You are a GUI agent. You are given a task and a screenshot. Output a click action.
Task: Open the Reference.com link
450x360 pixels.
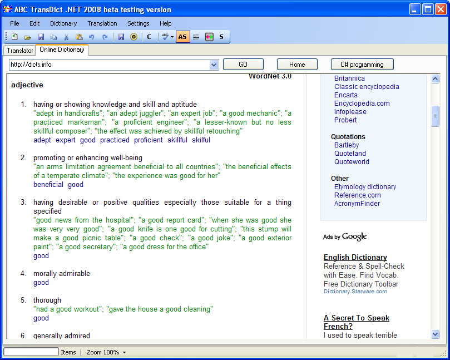pyautogui.click(x=357, y=195)
